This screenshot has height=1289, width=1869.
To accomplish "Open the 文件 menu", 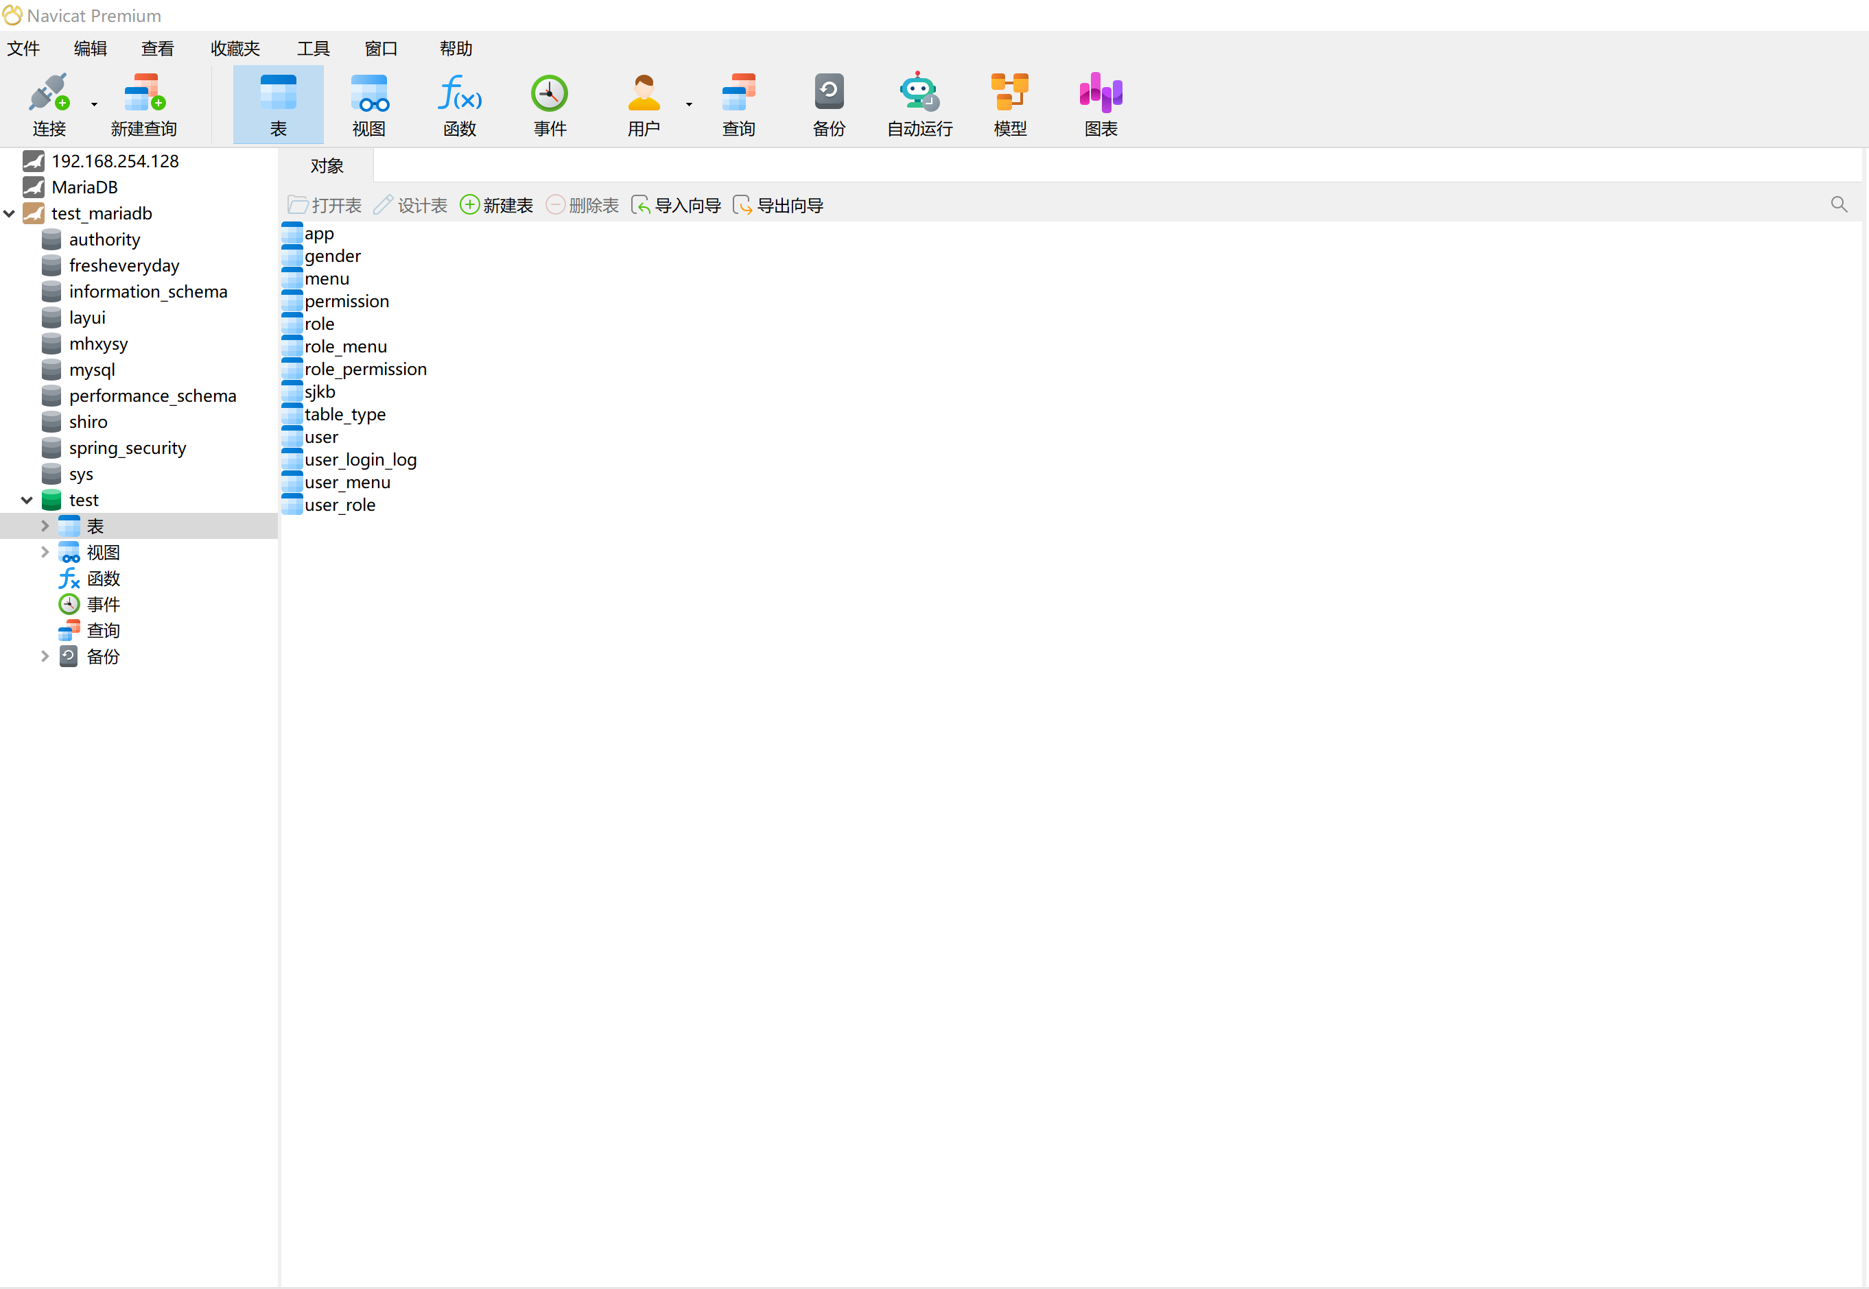I will 23,49.
